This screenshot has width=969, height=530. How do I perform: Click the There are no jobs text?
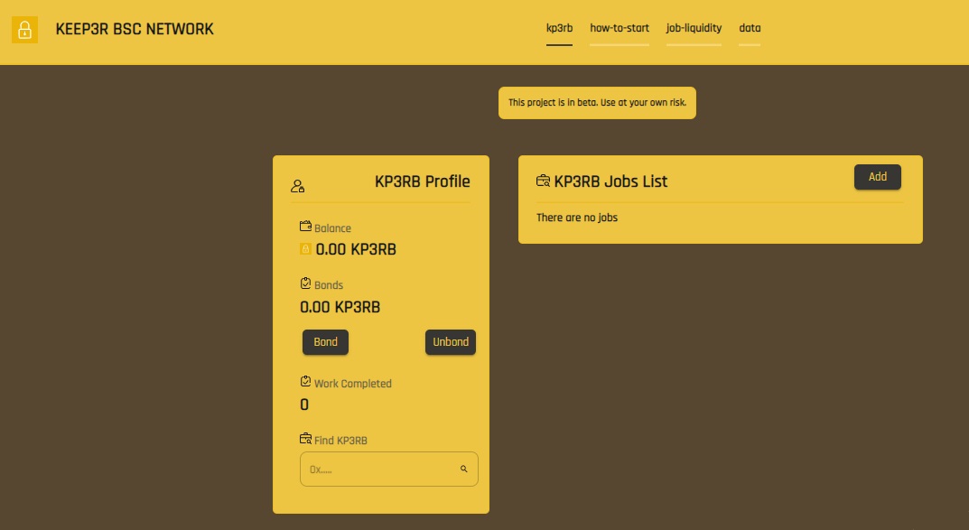576,218
